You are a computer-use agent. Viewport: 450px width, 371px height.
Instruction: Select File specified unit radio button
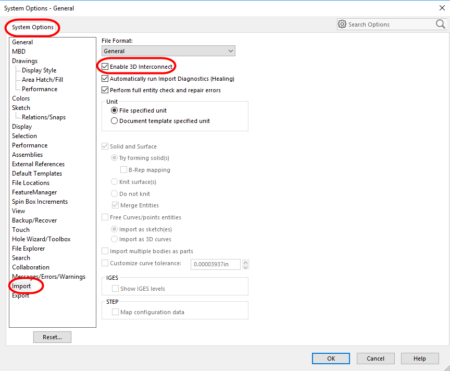[114, 110]
